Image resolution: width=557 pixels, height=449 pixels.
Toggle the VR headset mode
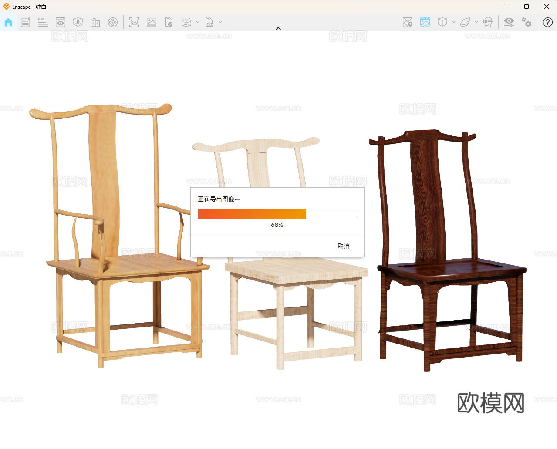pos(488,22)
